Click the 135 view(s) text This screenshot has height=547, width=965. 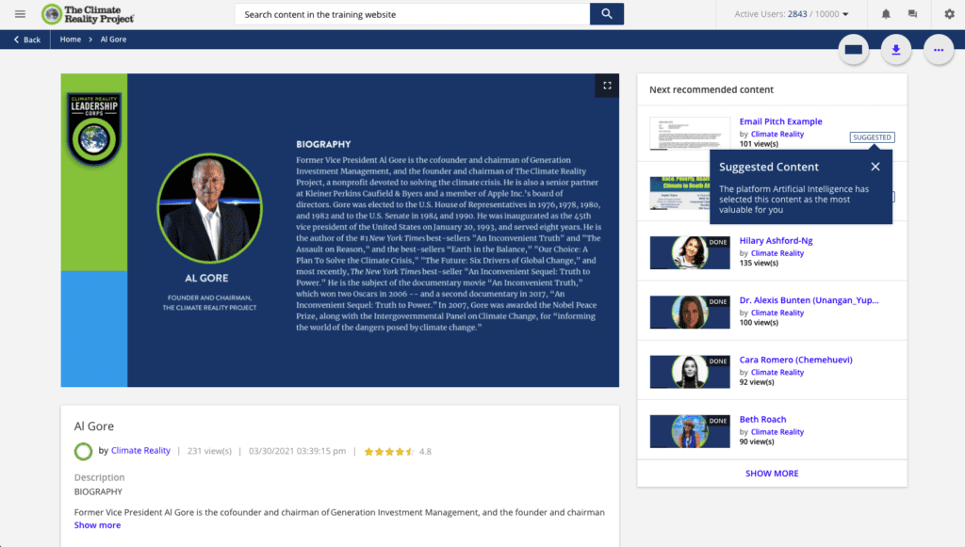(759, 263)
